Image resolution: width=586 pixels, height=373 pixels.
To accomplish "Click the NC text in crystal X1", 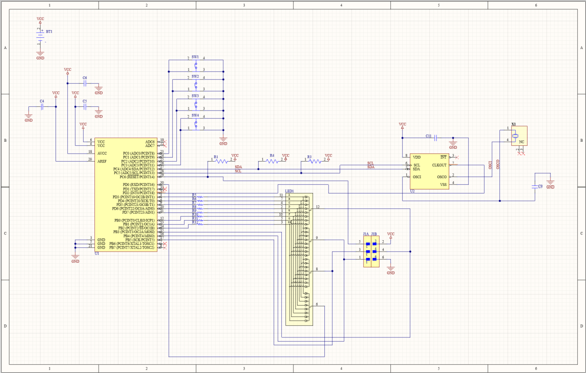I will [521, 142].
